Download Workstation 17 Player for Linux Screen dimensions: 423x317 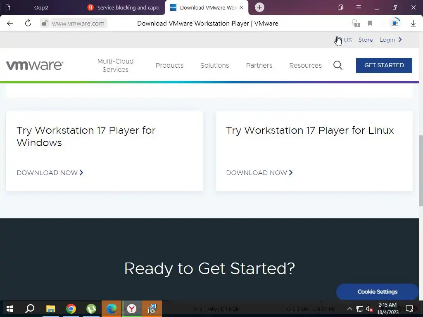coord(259,173)
